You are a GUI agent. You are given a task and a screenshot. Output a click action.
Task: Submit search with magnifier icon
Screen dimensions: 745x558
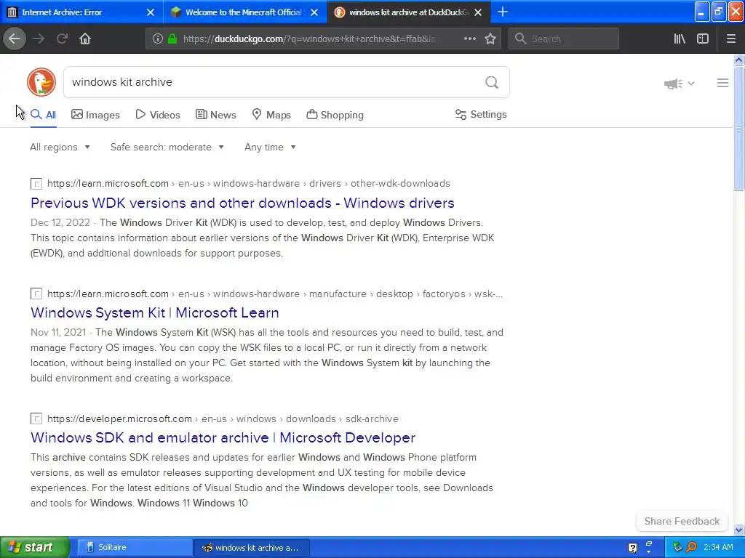[492, 83]
